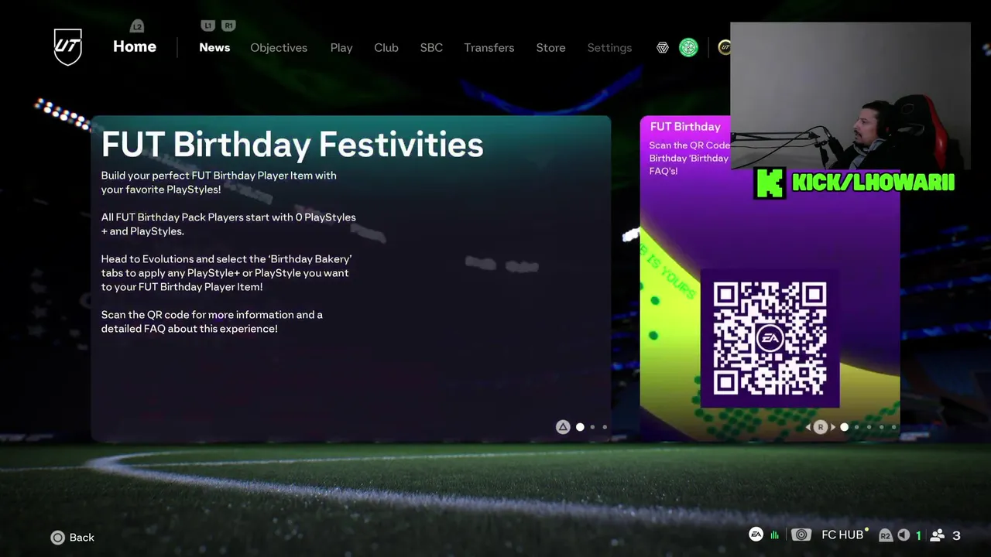Click the left arrow beside the R stick icon
The width and height of the screenshot is (991, 557).
808,427
